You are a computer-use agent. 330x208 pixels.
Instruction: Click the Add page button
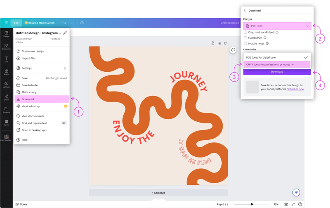pos(158,193)
